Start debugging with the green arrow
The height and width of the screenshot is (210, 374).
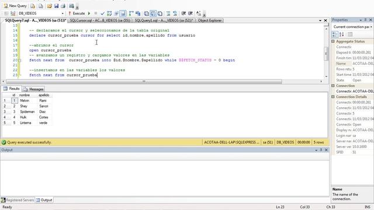tap(89, 13)
